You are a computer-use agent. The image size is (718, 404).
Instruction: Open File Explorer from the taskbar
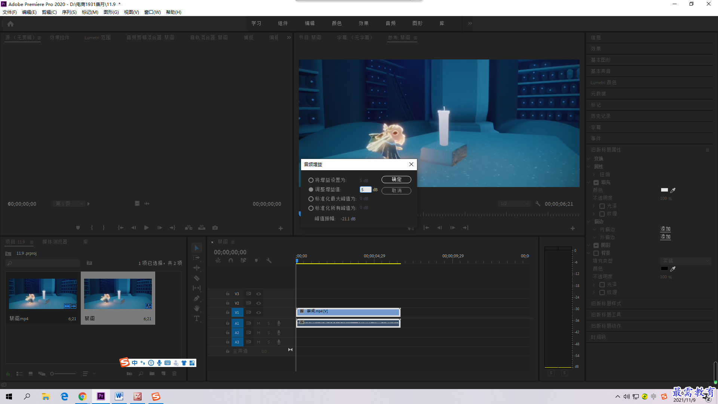coord(46,396)
